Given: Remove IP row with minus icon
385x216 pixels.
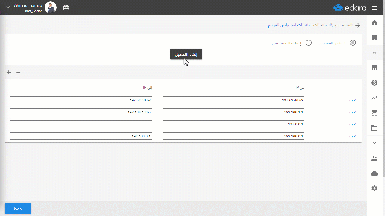Looking at the screenshot, I should point(18,72).
